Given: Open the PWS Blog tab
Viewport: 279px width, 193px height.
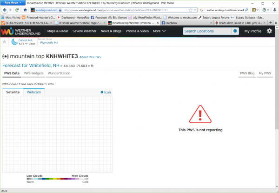Looking at the screenshot, I should click(x=247, y=73).
